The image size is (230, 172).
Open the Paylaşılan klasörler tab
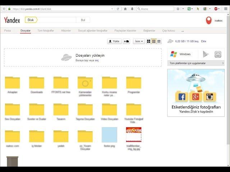coord(125,30)
